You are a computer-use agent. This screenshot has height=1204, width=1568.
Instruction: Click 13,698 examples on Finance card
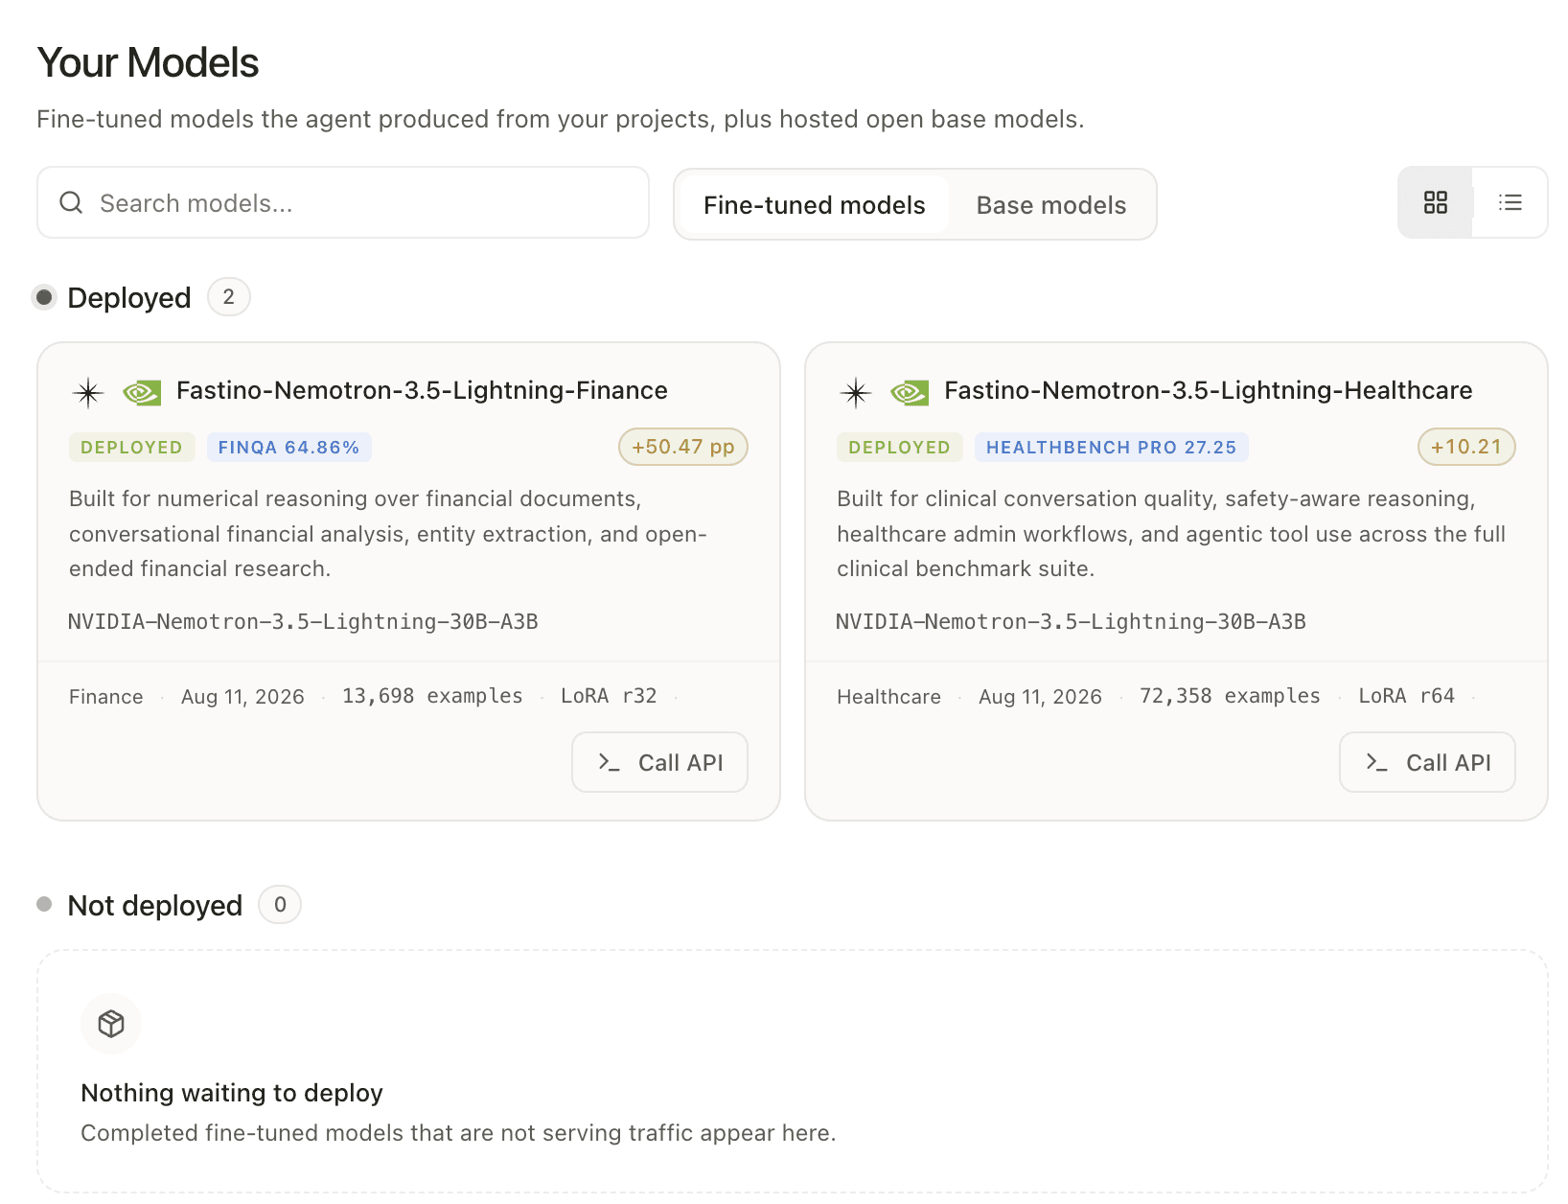(x=432, y=696)
